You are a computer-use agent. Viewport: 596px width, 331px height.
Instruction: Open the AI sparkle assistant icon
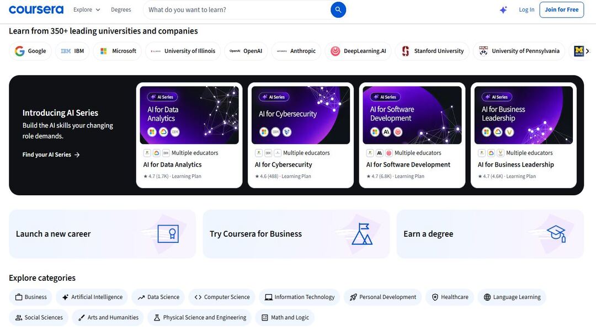pyautogui.click(x=503, y=10)
